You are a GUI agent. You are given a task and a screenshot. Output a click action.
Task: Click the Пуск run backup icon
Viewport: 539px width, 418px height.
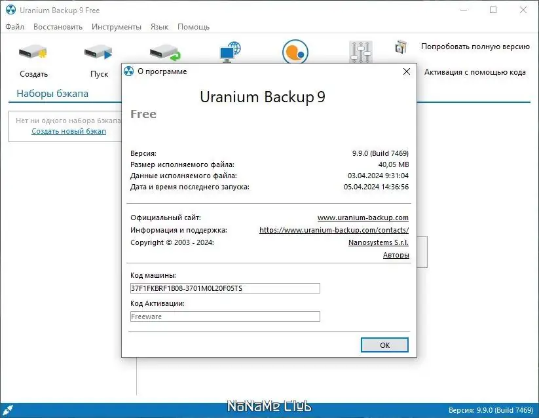click(x=99, y=52)
